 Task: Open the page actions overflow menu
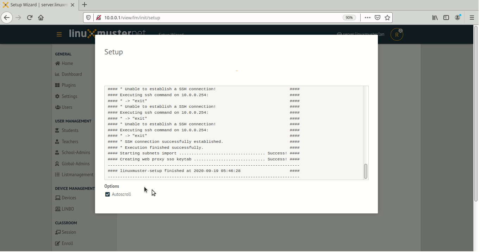367,17
